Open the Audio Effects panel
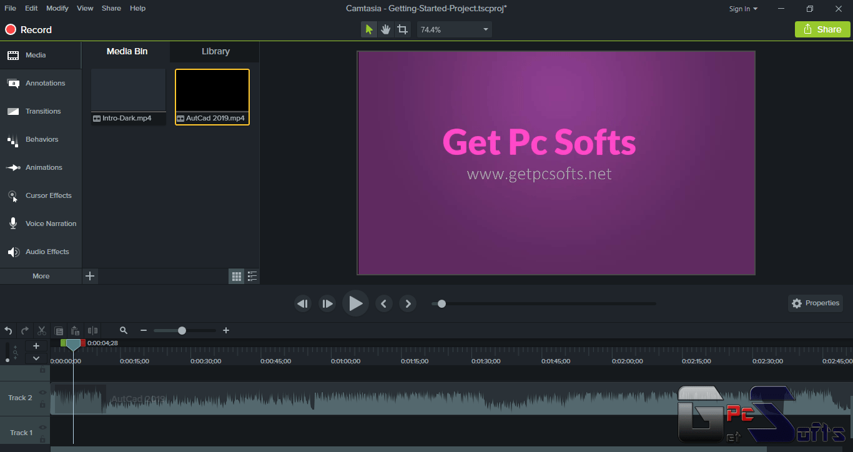 coord(41,252)
